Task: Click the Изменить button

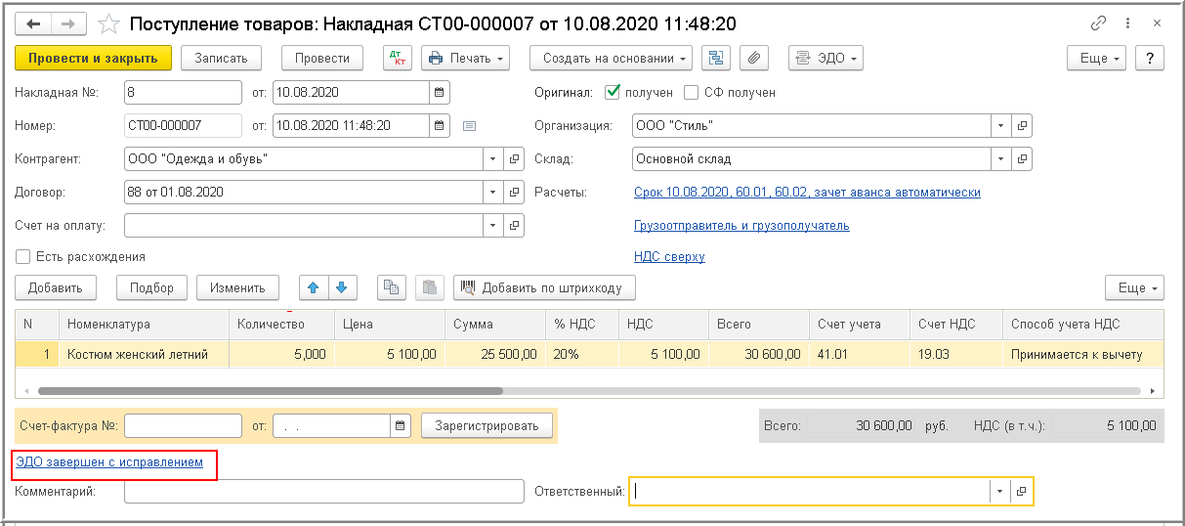Action: (x=237, y=287)
